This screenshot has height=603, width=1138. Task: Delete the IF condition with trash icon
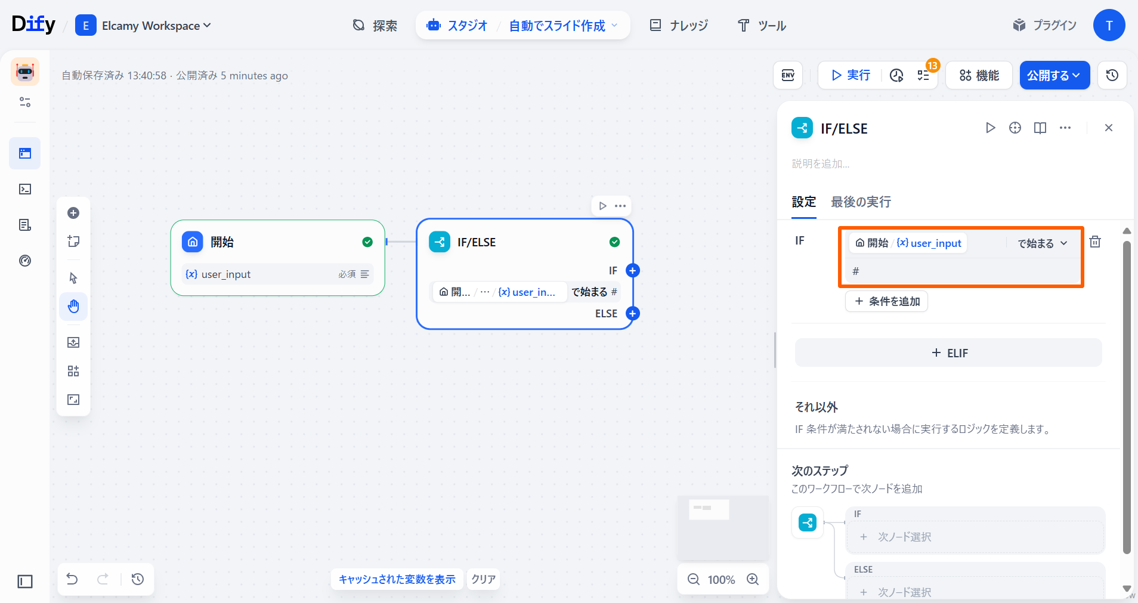click(x=1095, y=242)
